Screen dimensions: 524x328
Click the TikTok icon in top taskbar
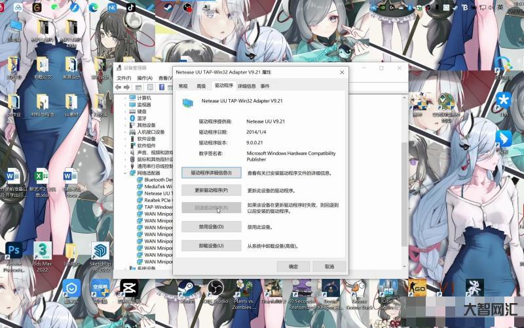[x=130, y=7]
